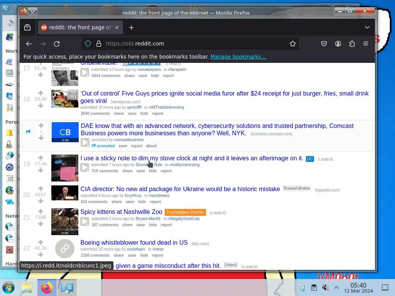
Task: Open CIA director Ukraine aid headline
Action: (x=180, y=189)
